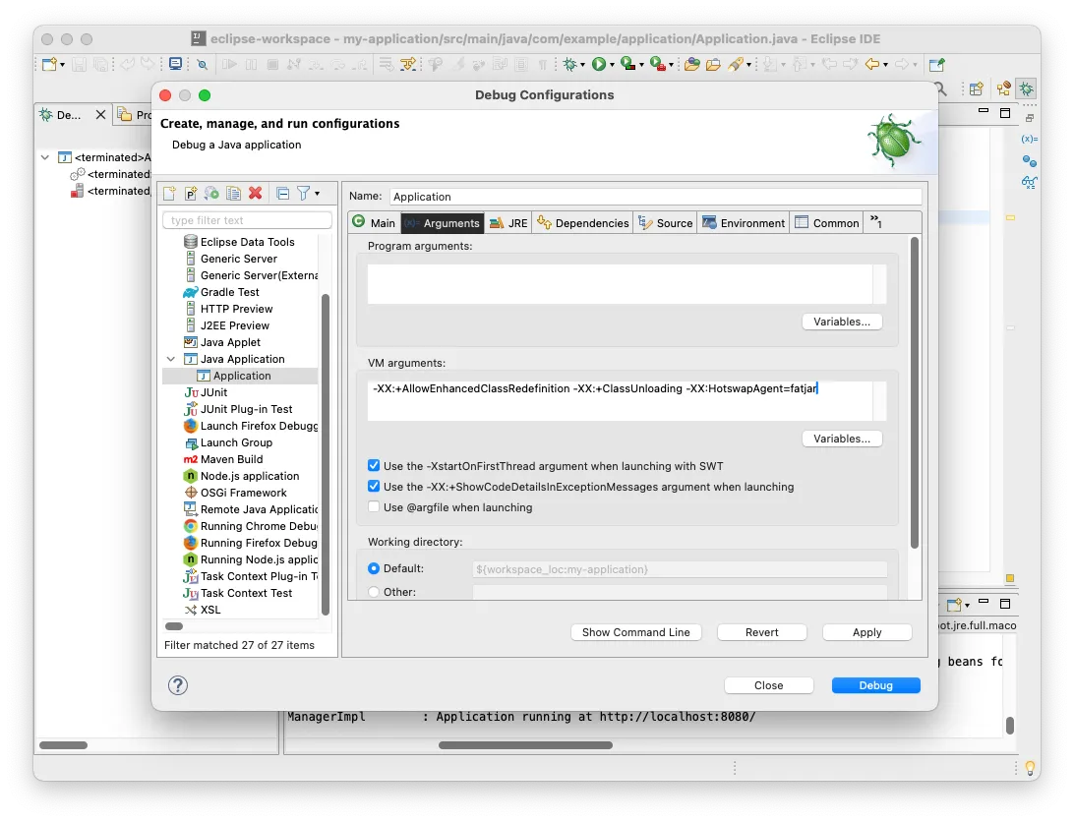Duplicate the selected launch configuration
This screenshot has height=822, width=1074.
(232, 193)
